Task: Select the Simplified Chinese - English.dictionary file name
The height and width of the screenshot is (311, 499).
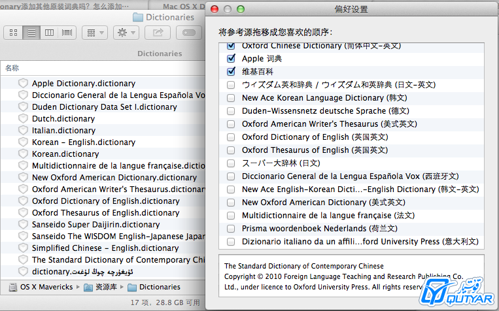Action: pos(105,248)
